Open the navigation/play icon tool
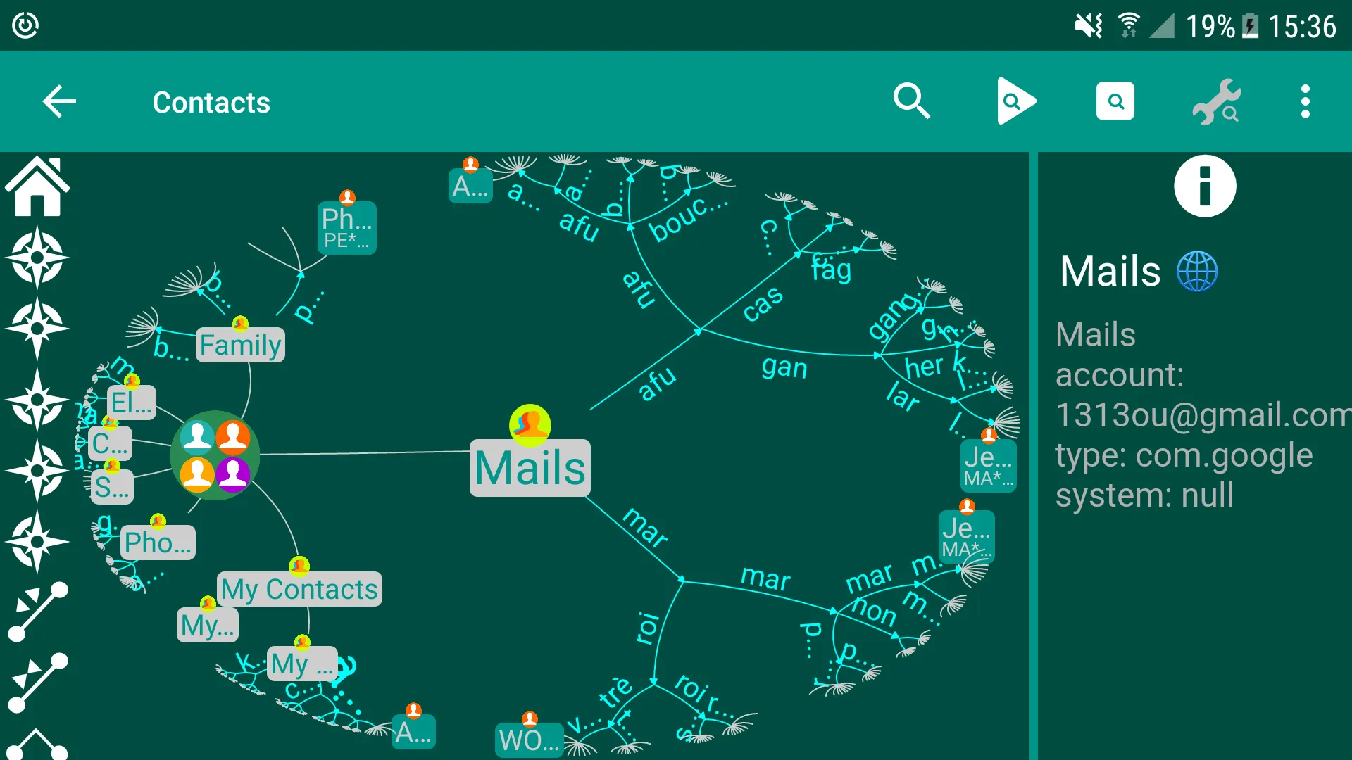 pyautogui.click(x=1013, y=101)
